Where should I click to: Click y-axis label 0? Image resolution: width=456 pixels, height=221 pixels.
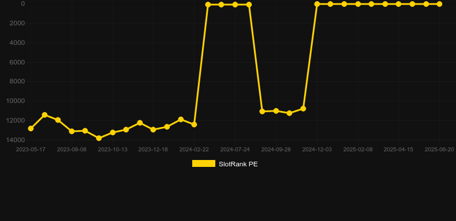[x=23, y=4]
